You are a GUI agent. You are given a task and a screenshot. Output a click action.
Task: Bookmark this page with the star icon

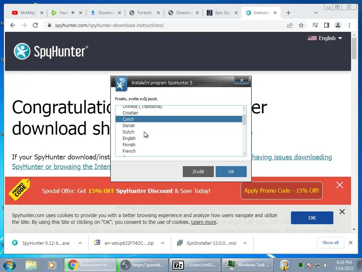[301, 25]
